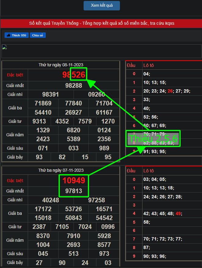Select the Giải tư number 4352
The image size is (202, 268).
click(x=62, y=121)
